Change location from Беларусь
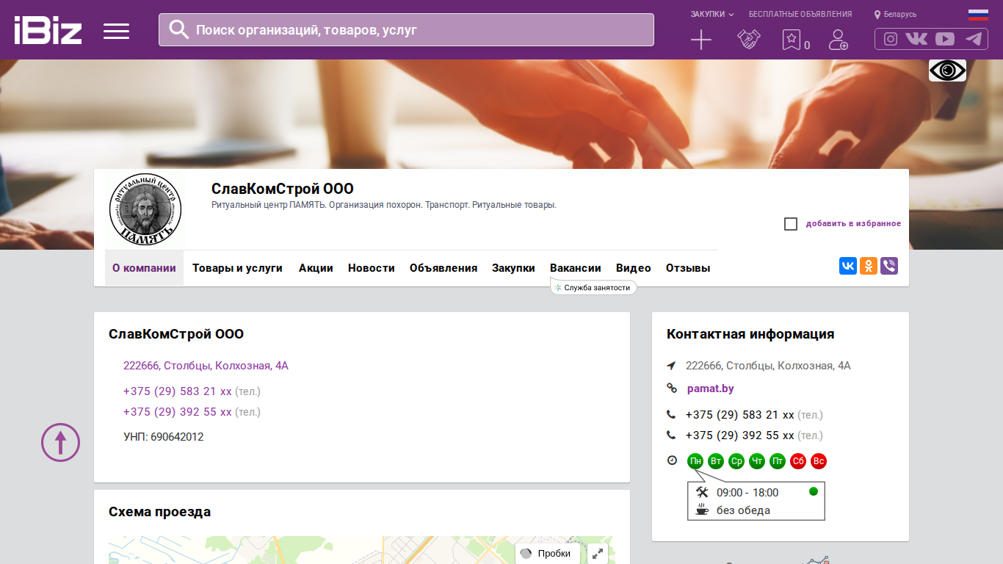 (895, 14)
